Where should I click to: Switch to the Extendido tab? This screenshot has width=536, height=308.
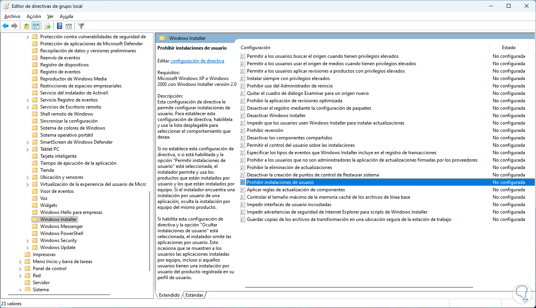point(169,295)
